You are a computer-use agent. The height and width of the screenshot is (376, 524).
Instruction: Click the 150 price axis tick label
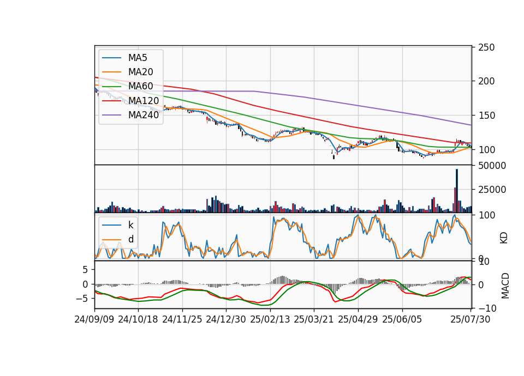tap(486, 116)
